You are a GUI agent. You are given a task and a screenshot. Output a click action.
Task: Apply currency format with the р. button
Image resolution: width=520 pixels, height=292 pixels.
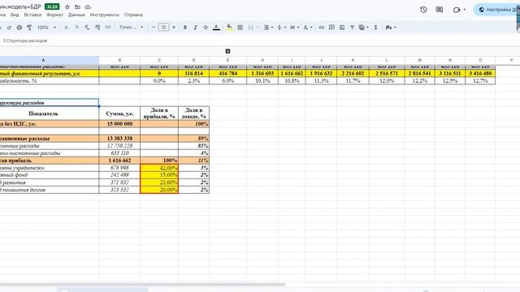point(67,28)
